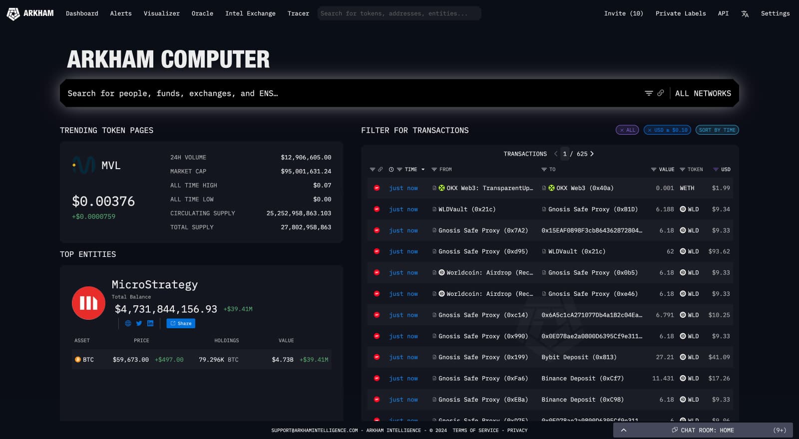The height and width of the screenshot is (439, 799).
Task: Go to previous transactions page
Action: (x=555, y=154)
